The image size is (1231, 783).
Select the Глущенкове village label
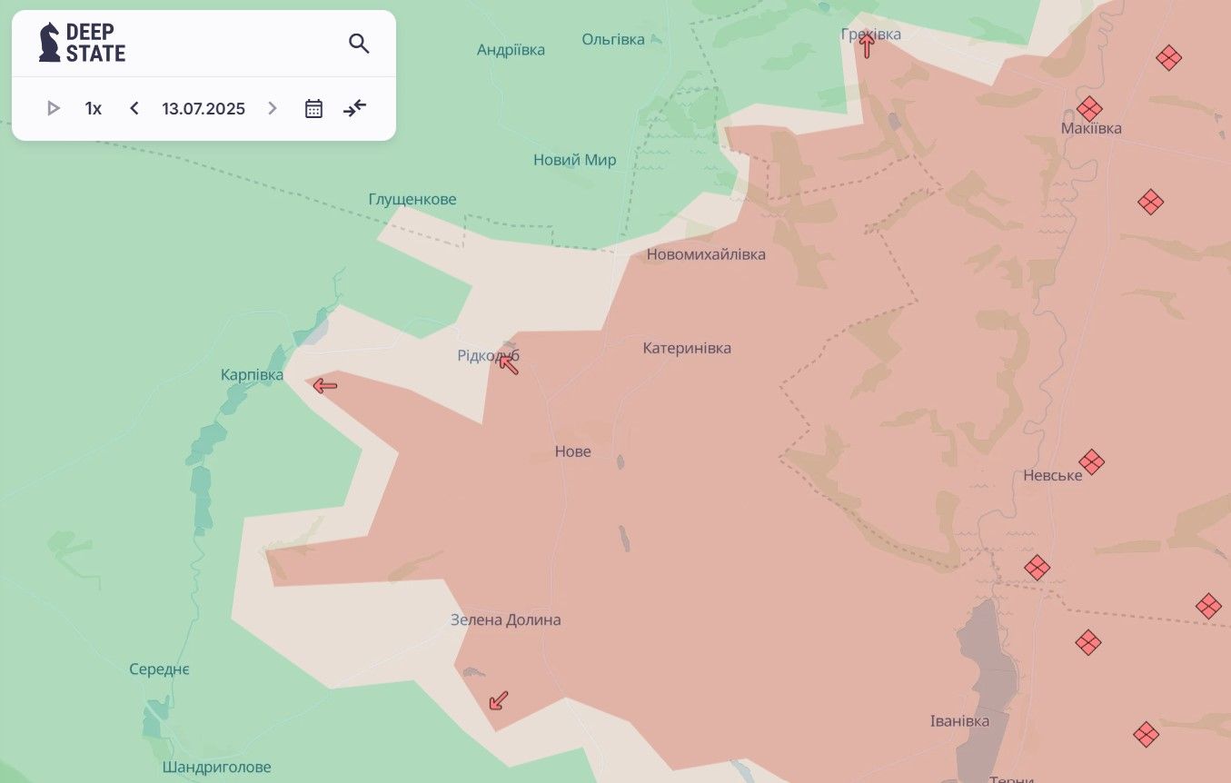pos(412,199)
